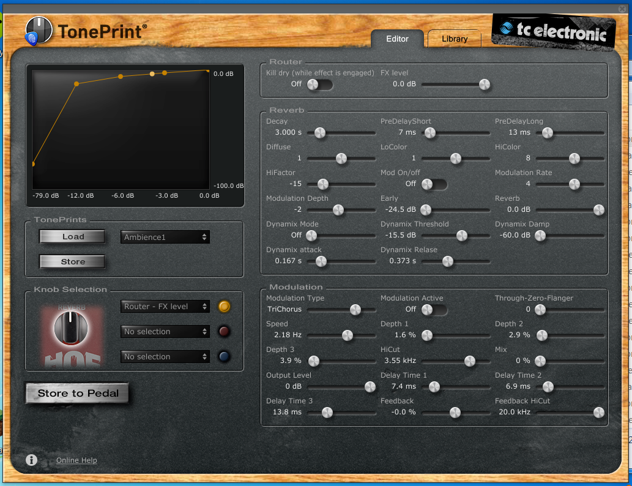632x486 pixels.
Task: Click the TonePrint knob logo icon
Action: click(39, 31)
